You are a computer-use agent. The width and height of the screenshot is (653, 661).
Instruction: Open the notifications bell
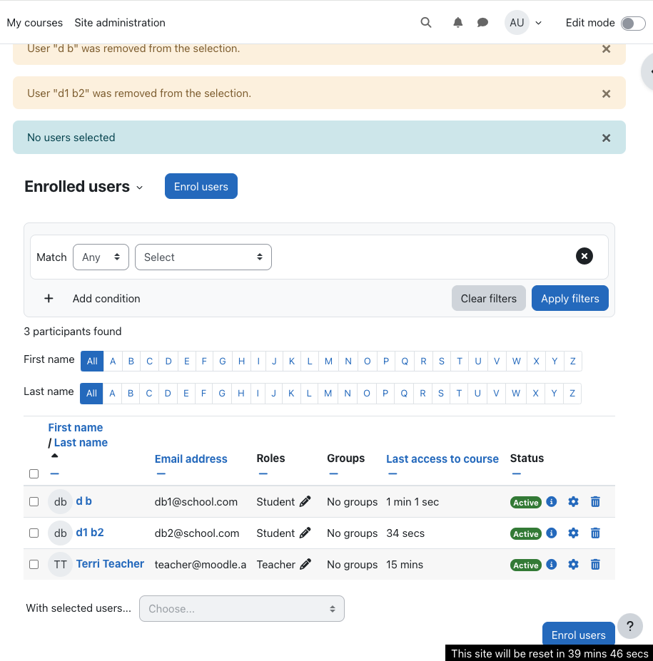[457, 22]
